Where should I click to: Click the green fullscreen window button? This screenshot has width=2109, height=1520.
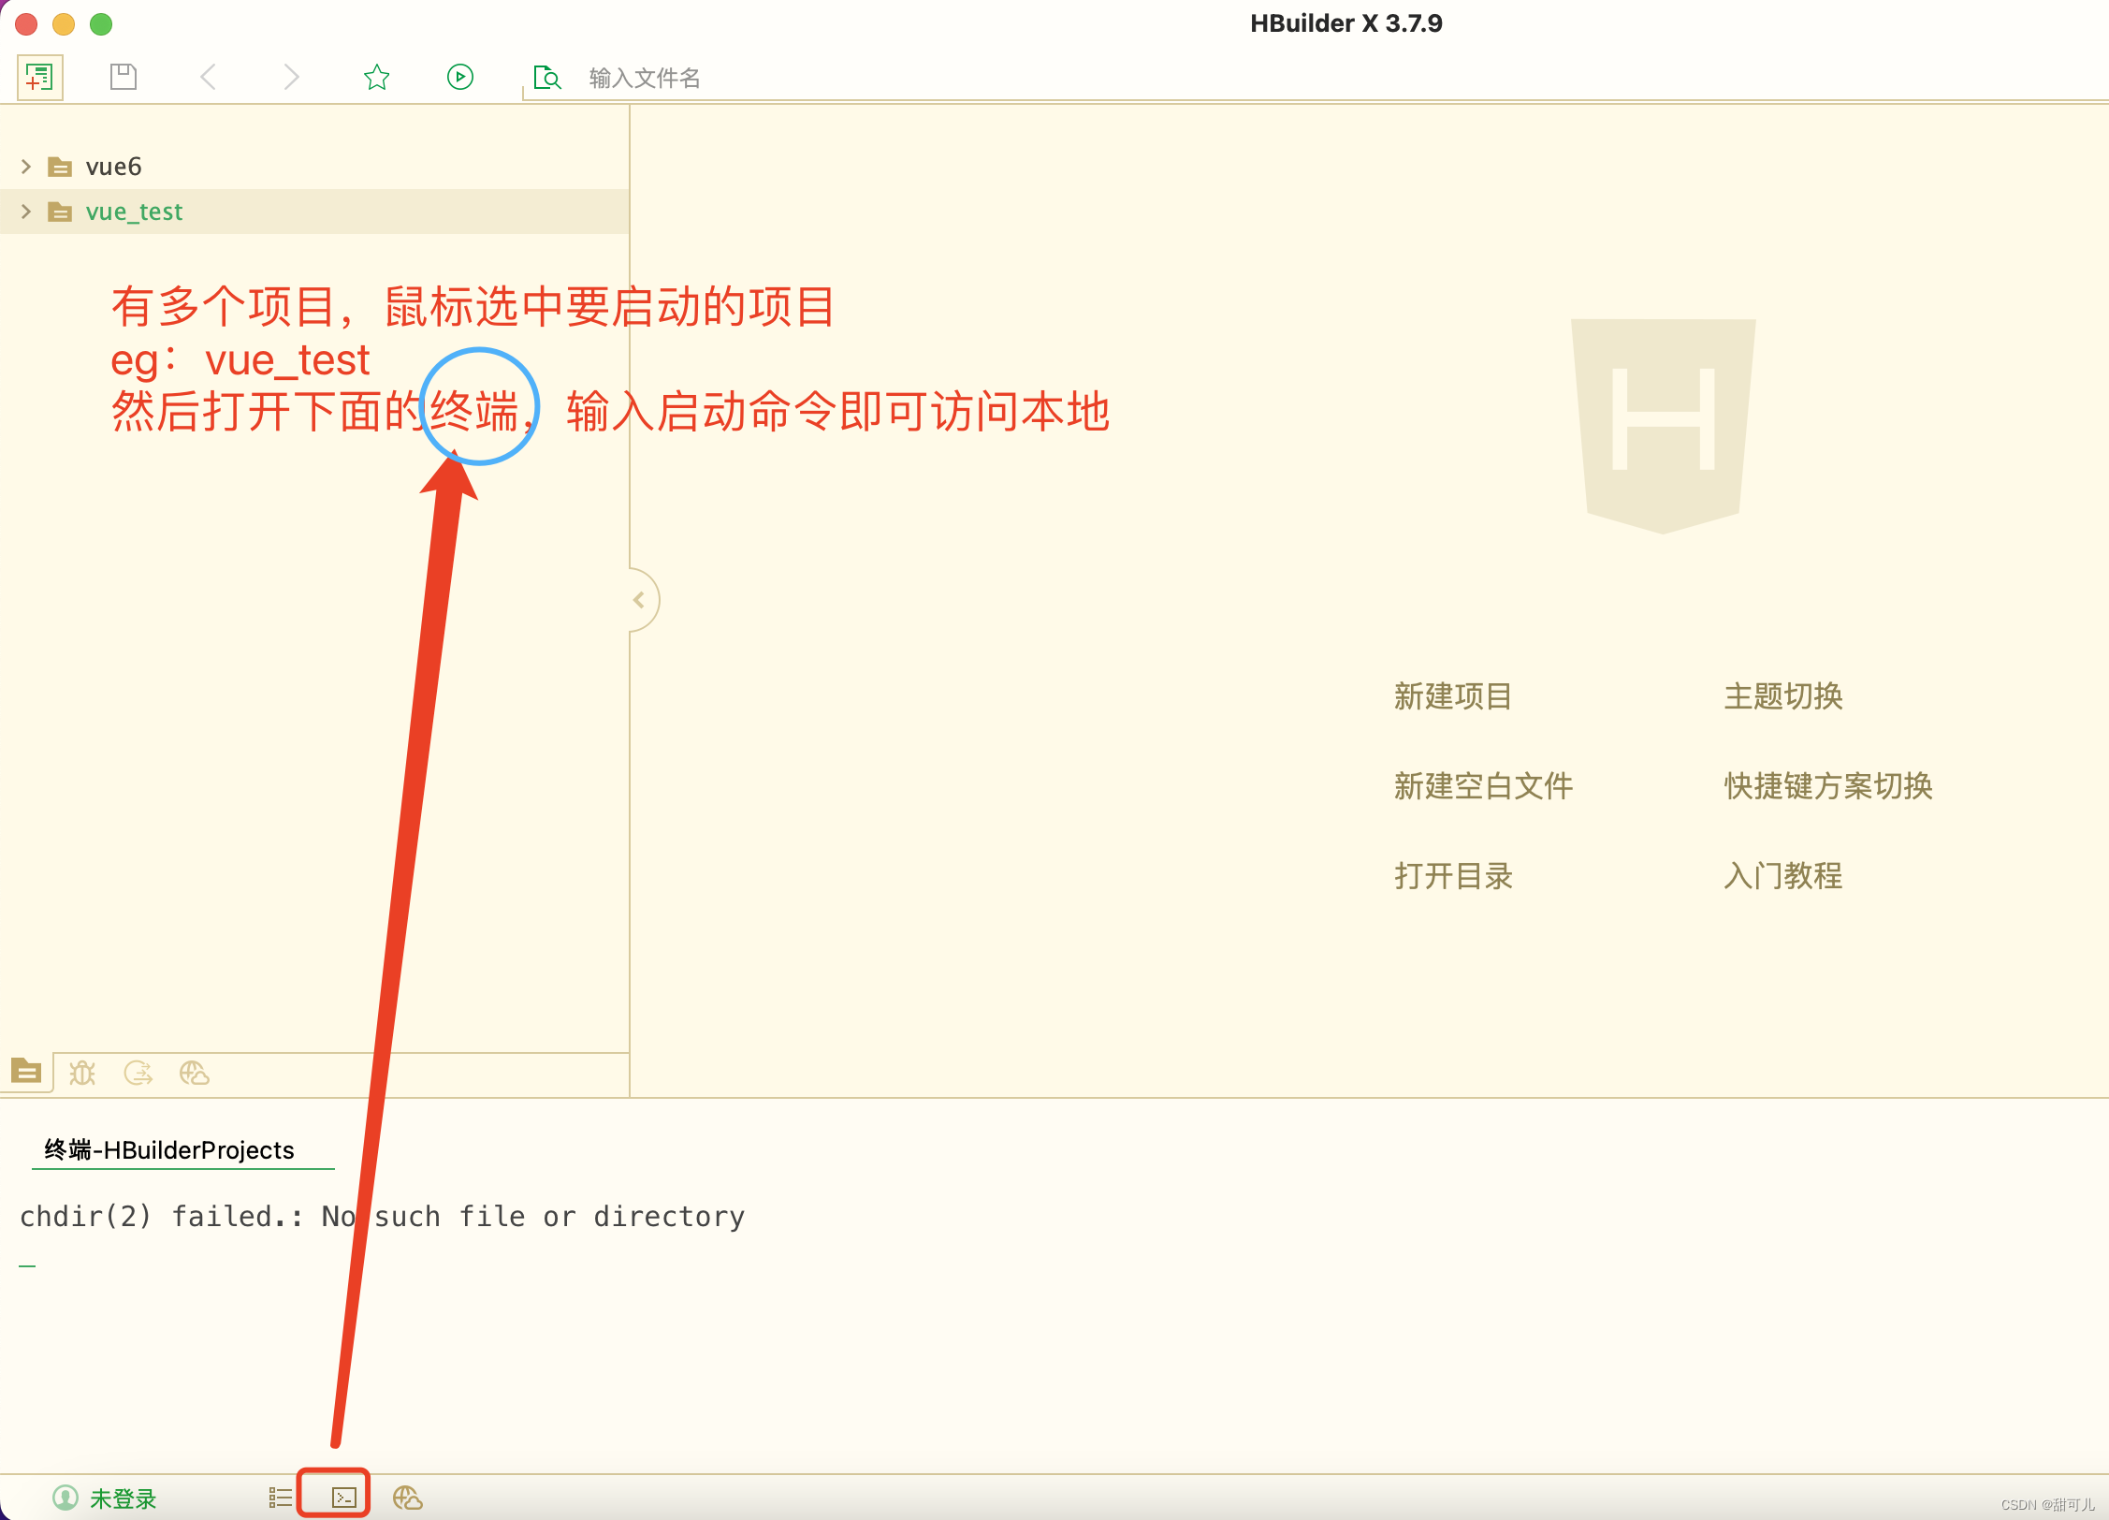coord(101,24)
